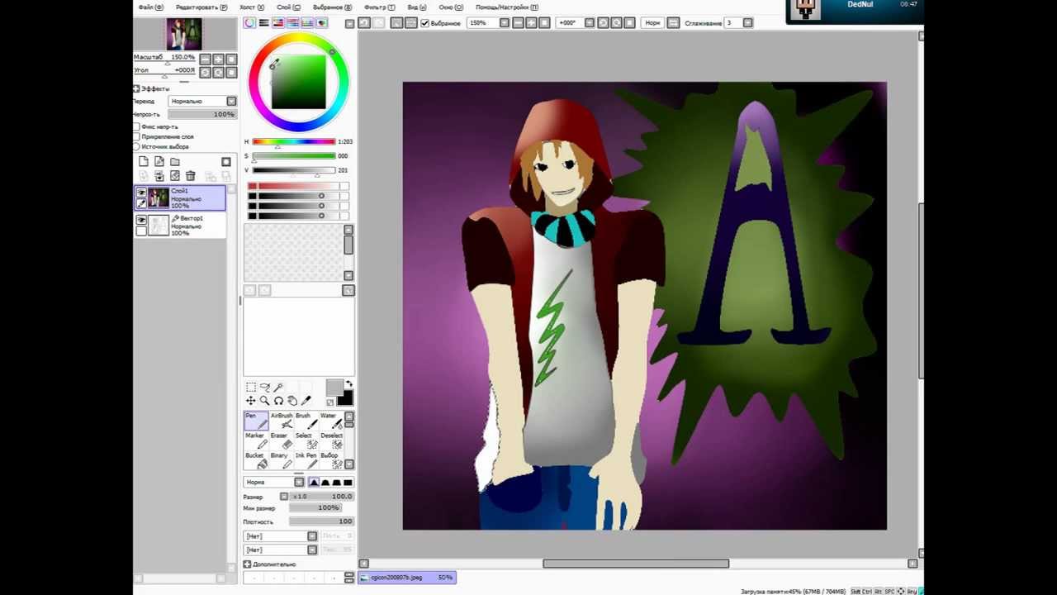
Task: Activate the rotate canvas tool
Action: click(x=278, y=401)
